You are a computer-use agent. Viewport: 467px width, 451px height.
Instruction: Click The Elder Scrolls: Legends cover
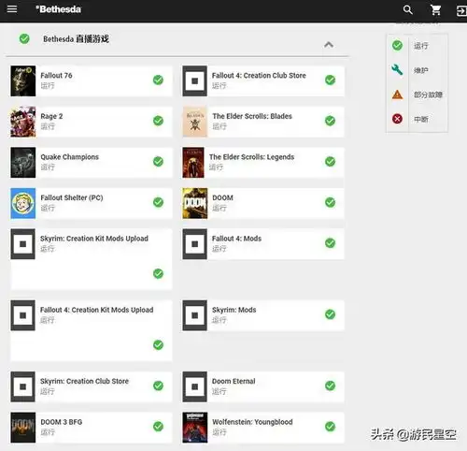click(193, 163)
